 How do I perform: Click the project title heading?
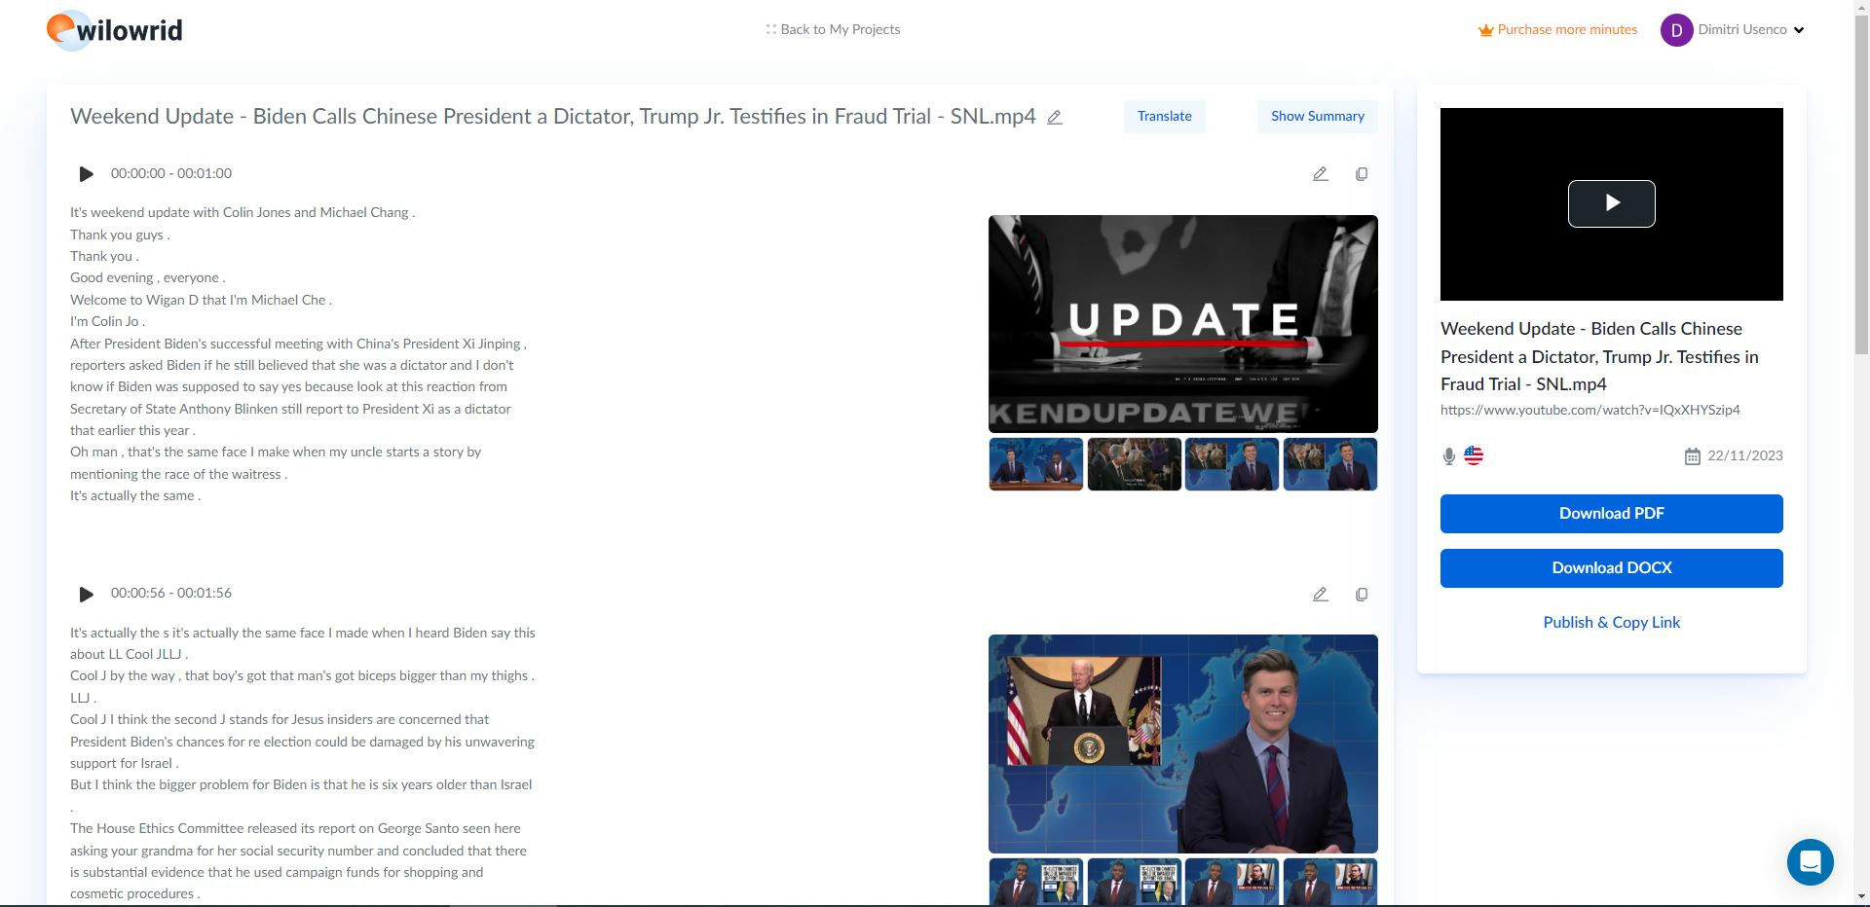click(553, 116)
